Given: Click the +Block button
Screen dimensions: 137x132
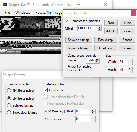Looking at the screenshot, I should pos(111,23).
